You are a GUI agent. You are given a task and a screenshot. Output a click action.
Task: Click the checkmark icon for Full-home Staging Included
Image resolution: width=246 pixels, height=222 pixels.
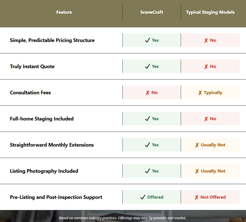(x=148, y=119)
